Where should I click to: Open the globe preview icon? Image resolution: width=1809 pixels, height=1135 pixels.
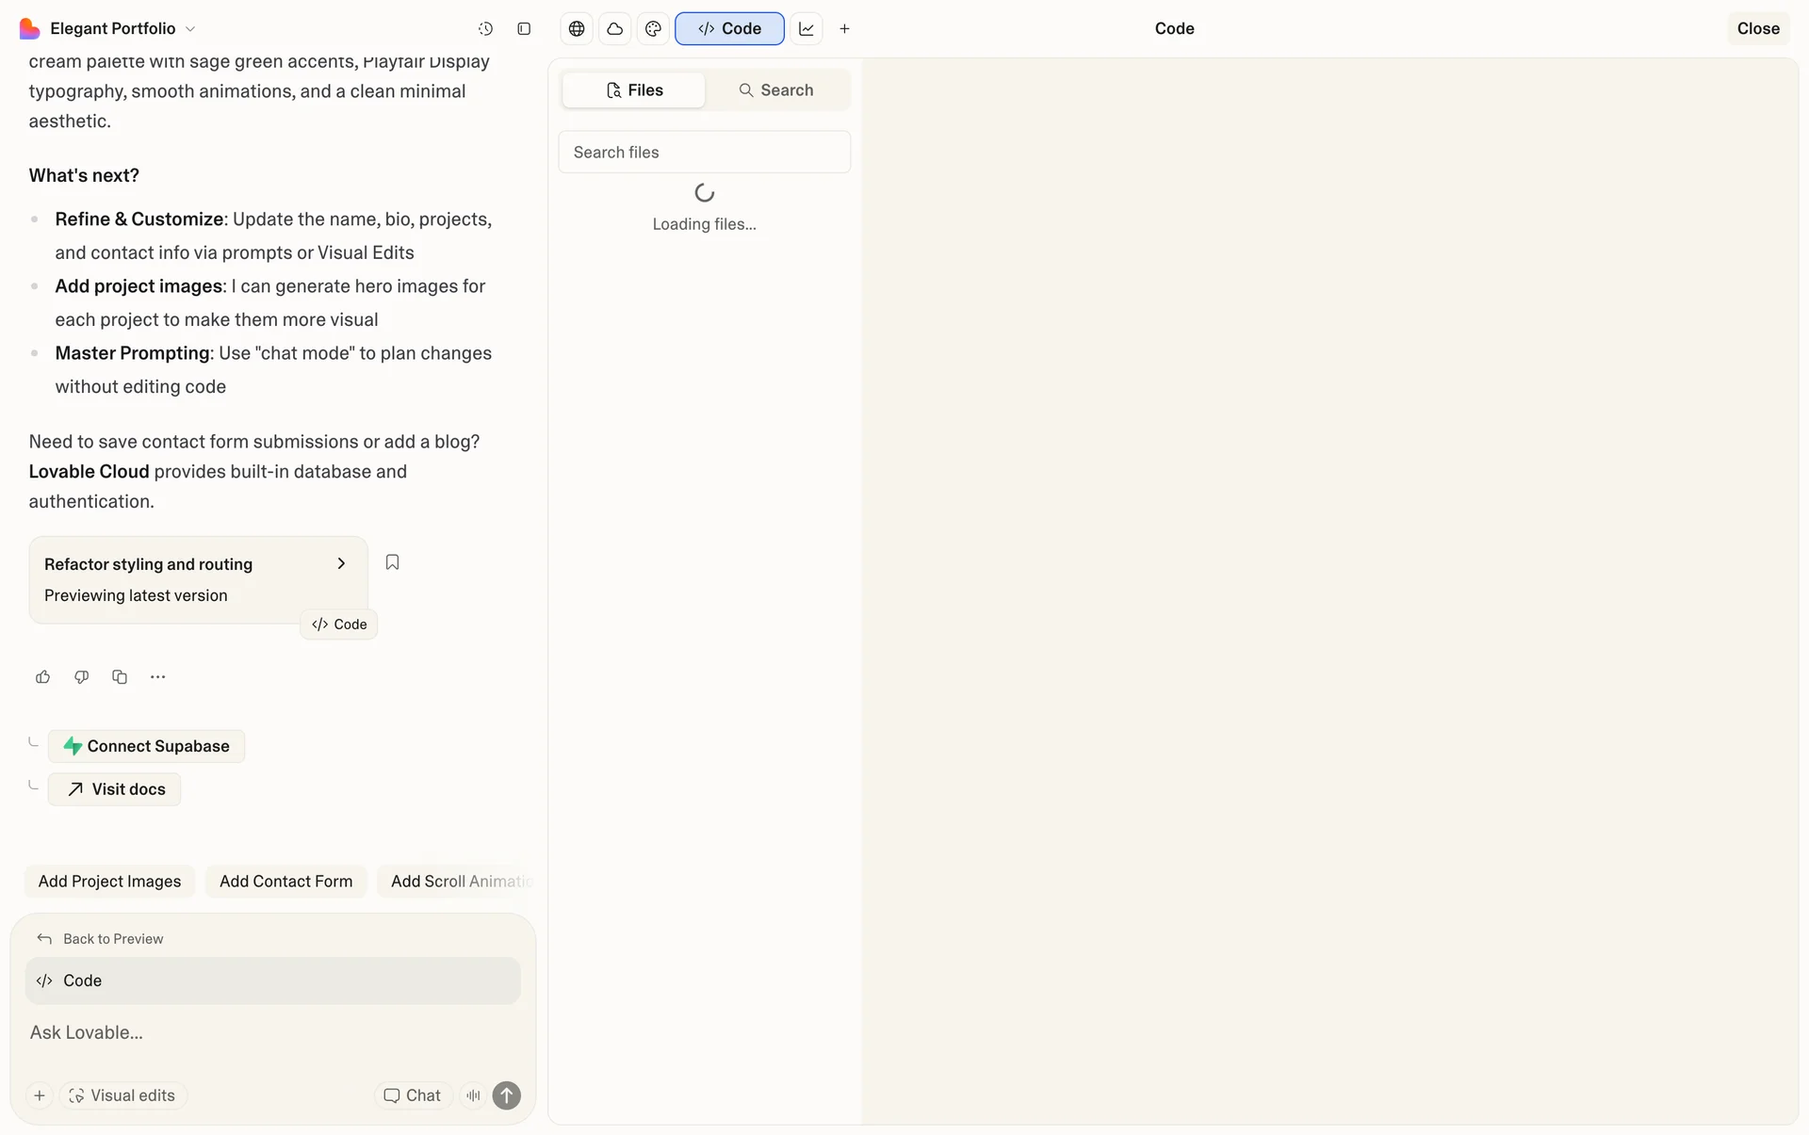click(x=577, y=29)
